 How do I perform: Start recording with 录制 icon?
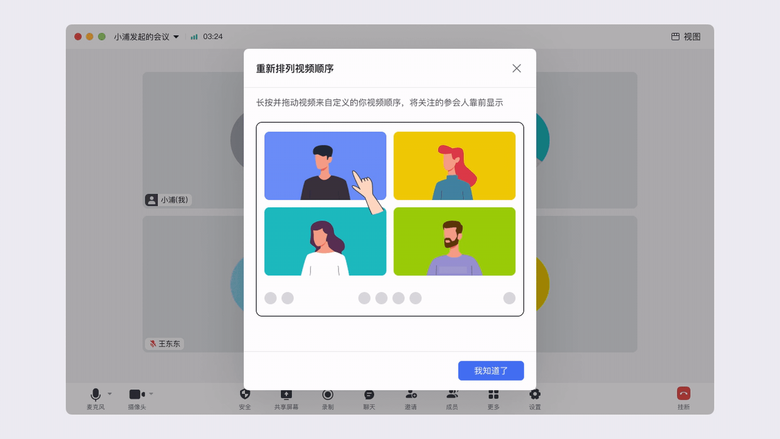coord(327,395)
